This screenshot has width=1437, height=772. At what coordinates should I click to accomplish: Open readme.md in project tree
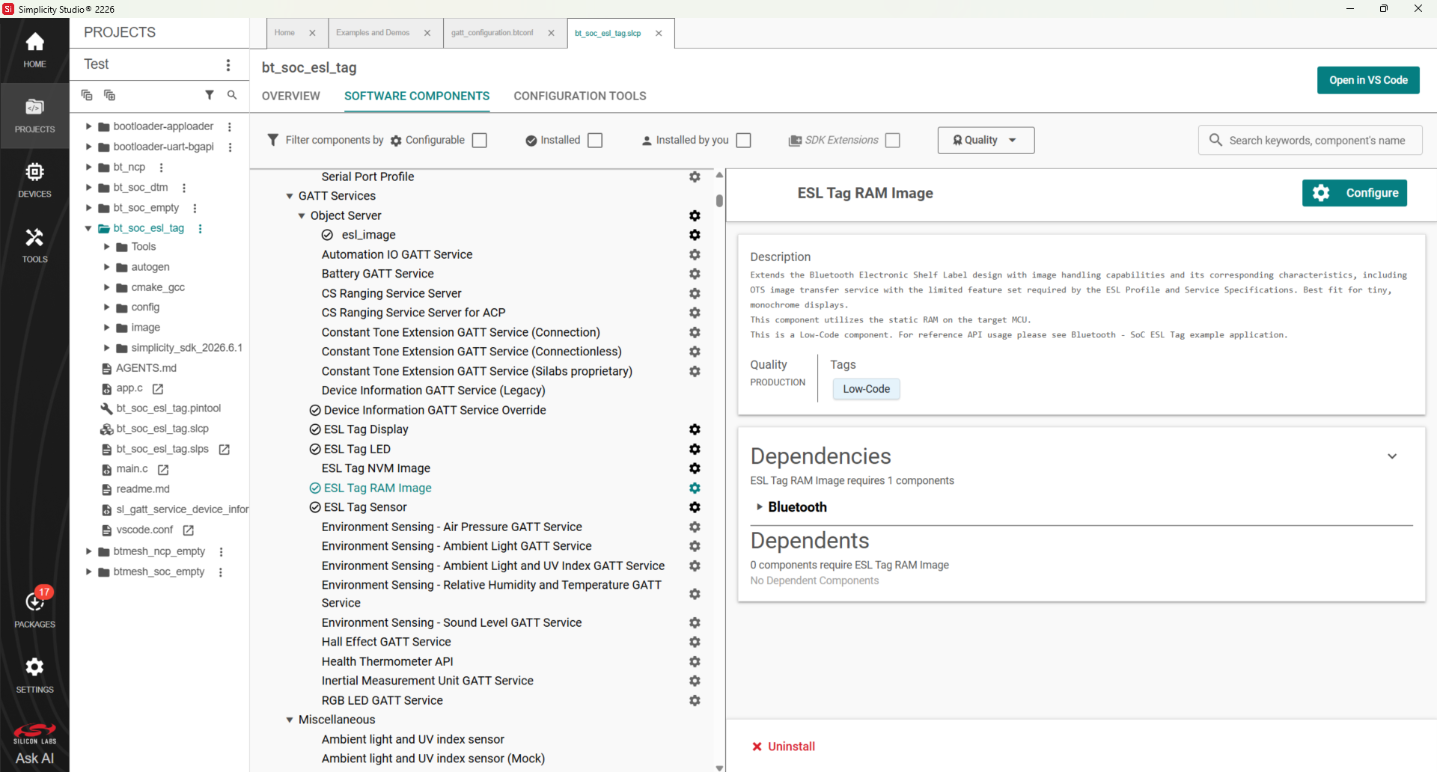click(x=142, y=489)
